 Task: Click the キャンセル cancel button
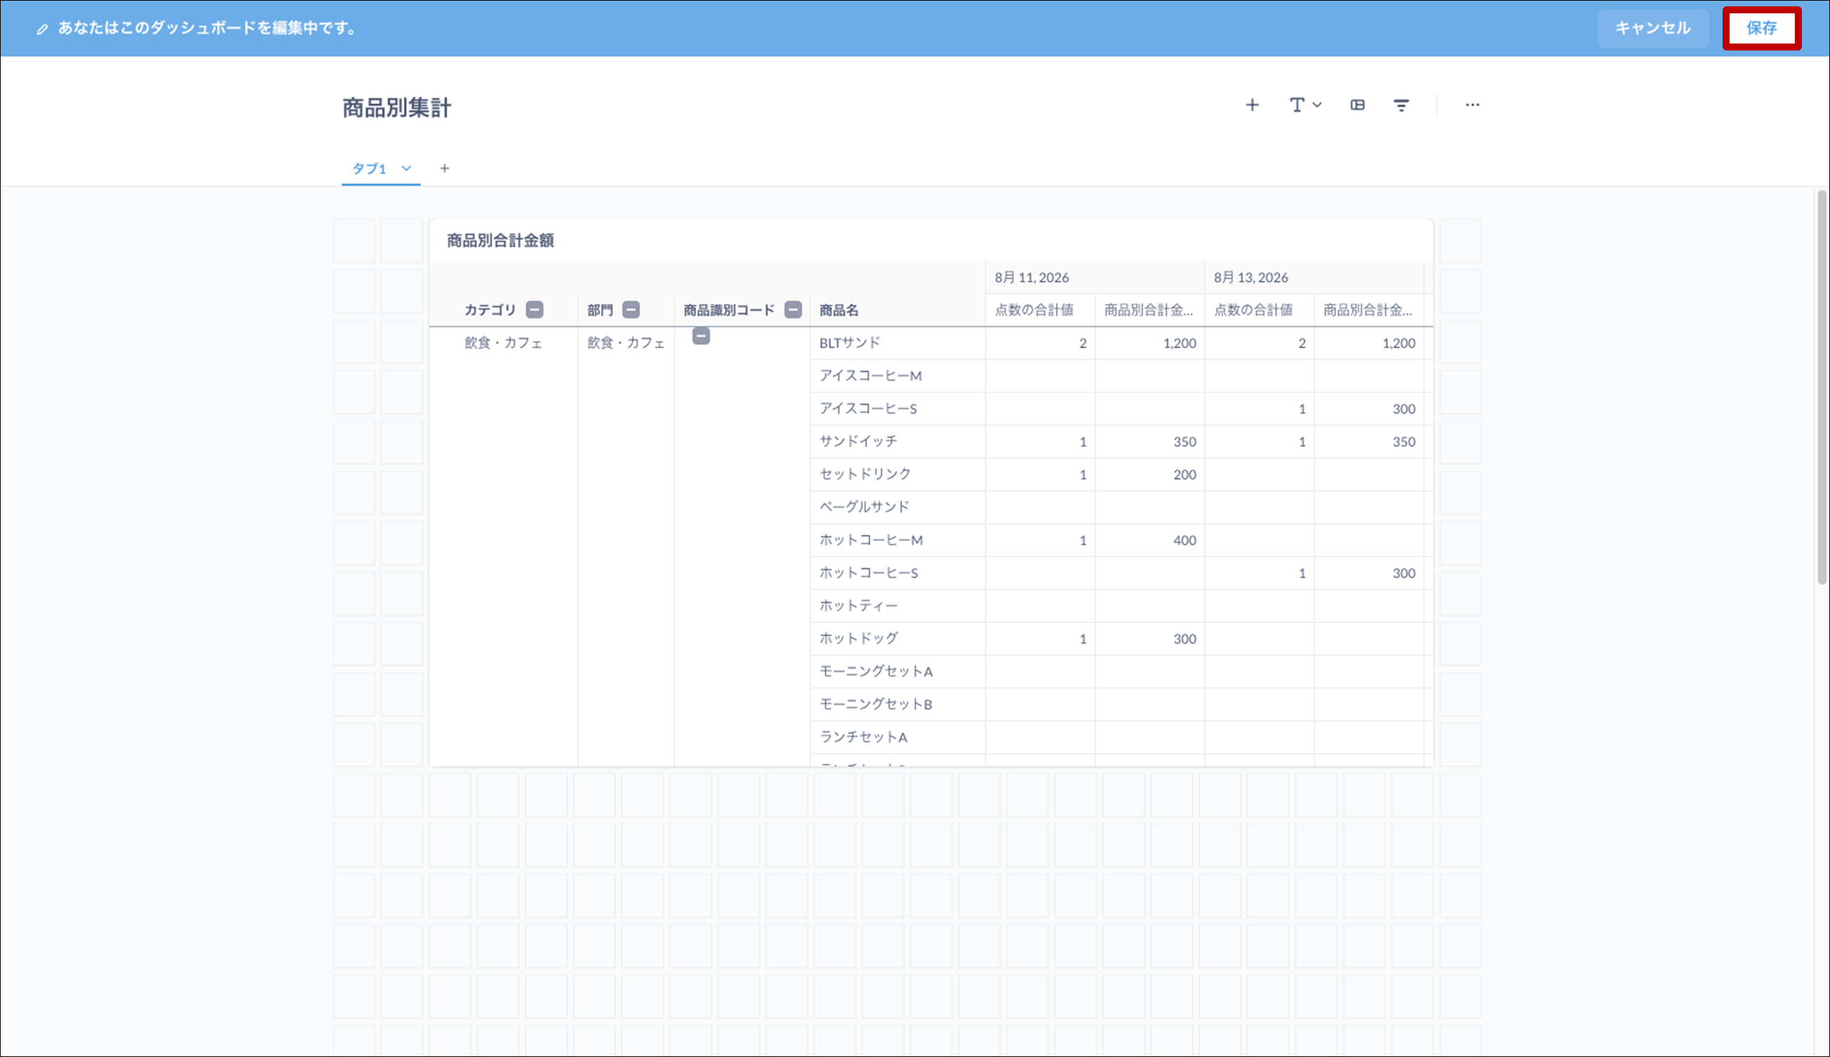click(x=1653, y=28)
